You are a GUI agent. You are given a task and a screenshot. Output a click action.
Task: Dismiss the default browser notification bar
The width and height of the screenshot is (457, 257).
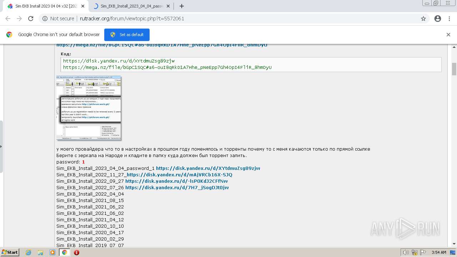(448, 35)
